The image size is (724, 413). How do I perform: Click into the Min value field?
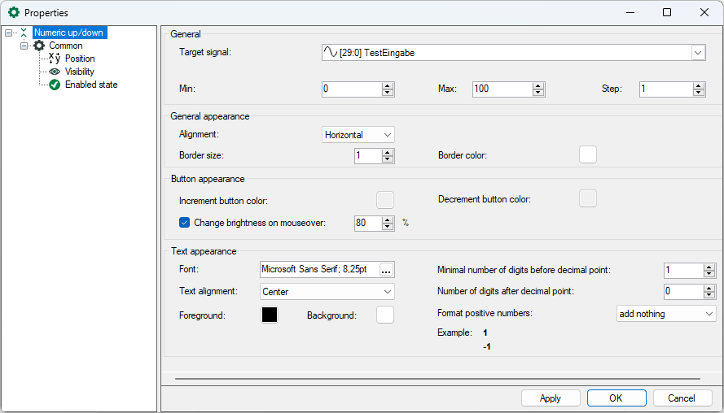point(350,89)
